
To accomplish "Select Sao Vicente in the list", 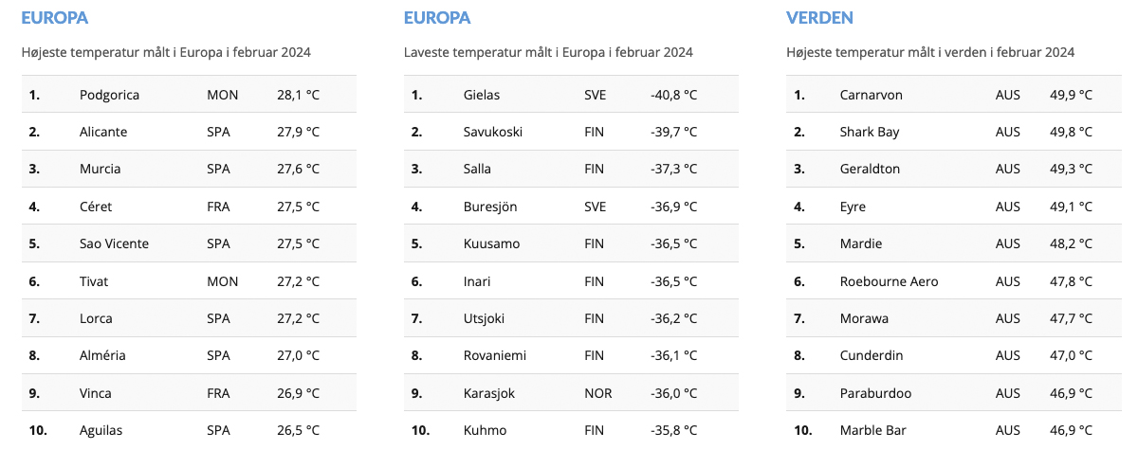I will [x=114, y=243].
